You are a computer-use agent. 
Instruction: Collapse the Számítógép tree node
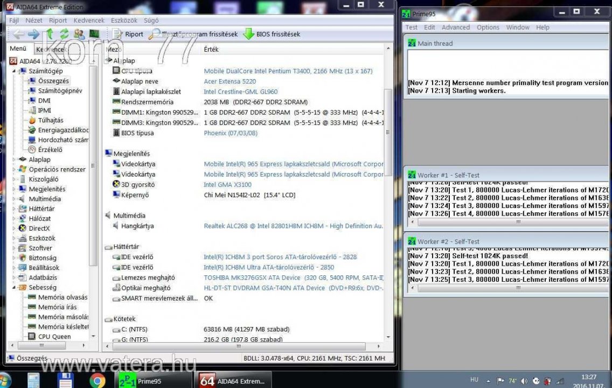tap(14, 71)
